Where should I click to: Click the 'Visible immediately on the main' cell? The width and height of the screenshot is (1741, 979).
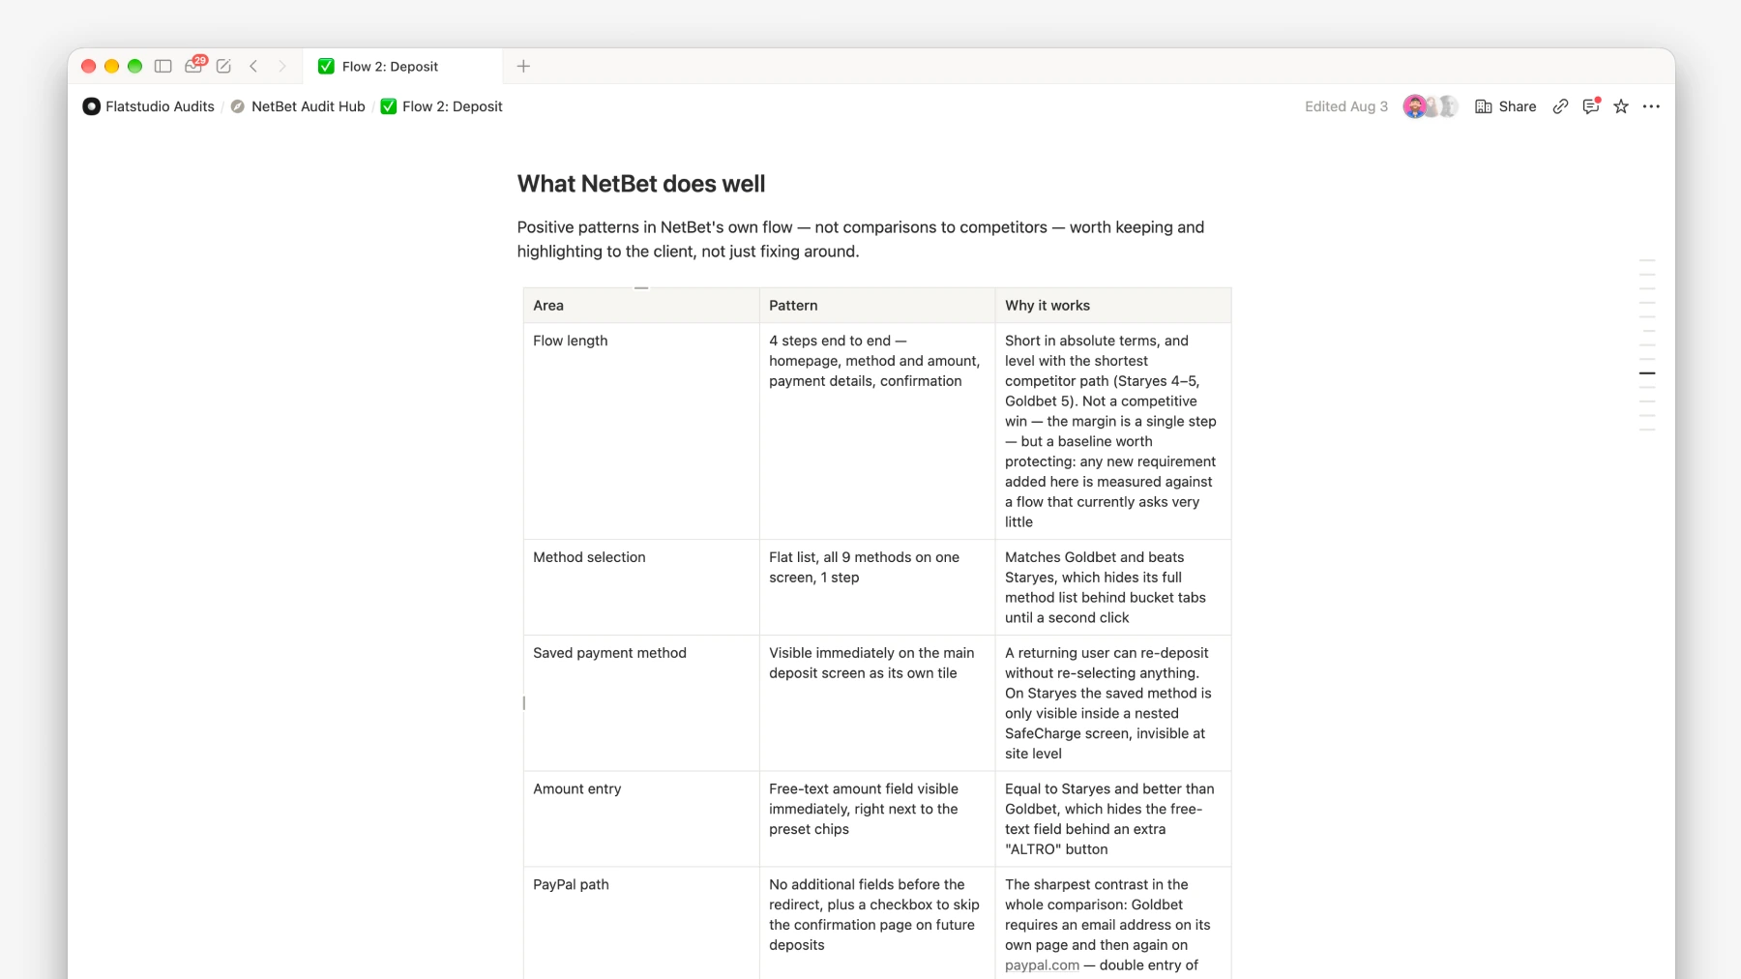(877, 703)
